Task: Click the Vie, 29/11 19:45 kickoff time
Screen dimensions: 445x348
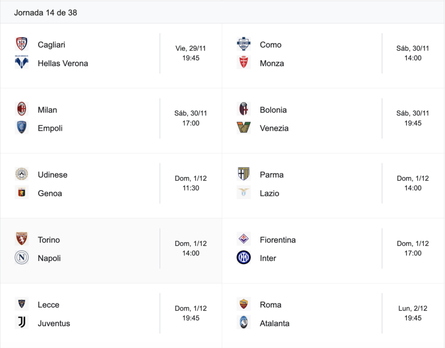Action: click(191, 53)
